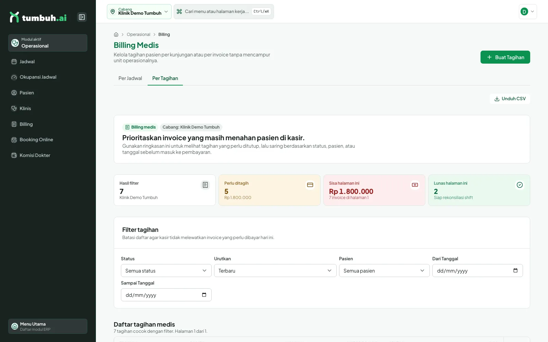Open the Cabang Klinik Demo Tumbuh selector
Image resolution: width=548 pixels, height=342 pixels.
(139, 12)
